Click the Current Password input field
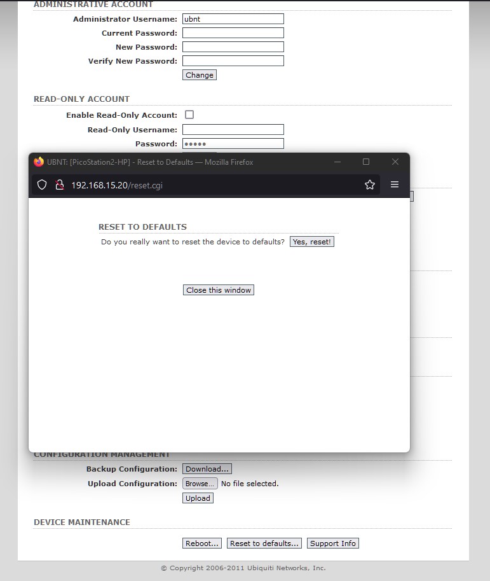 (x=233, y=33)
